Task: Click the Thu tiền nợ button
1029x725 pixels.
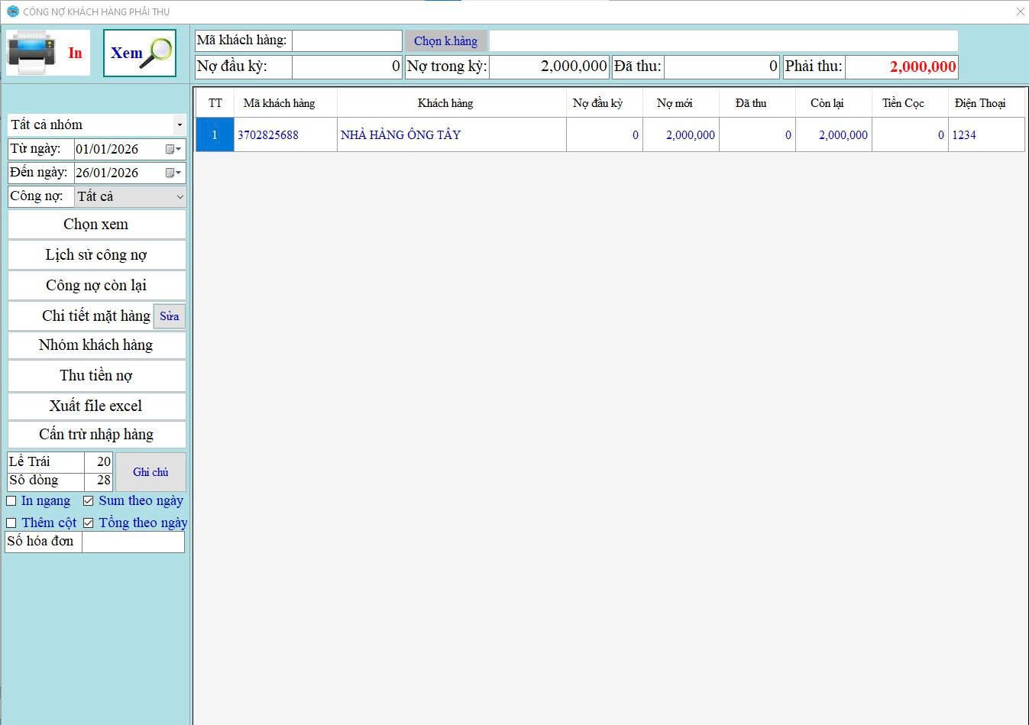Action: click(x=96, y=376)
